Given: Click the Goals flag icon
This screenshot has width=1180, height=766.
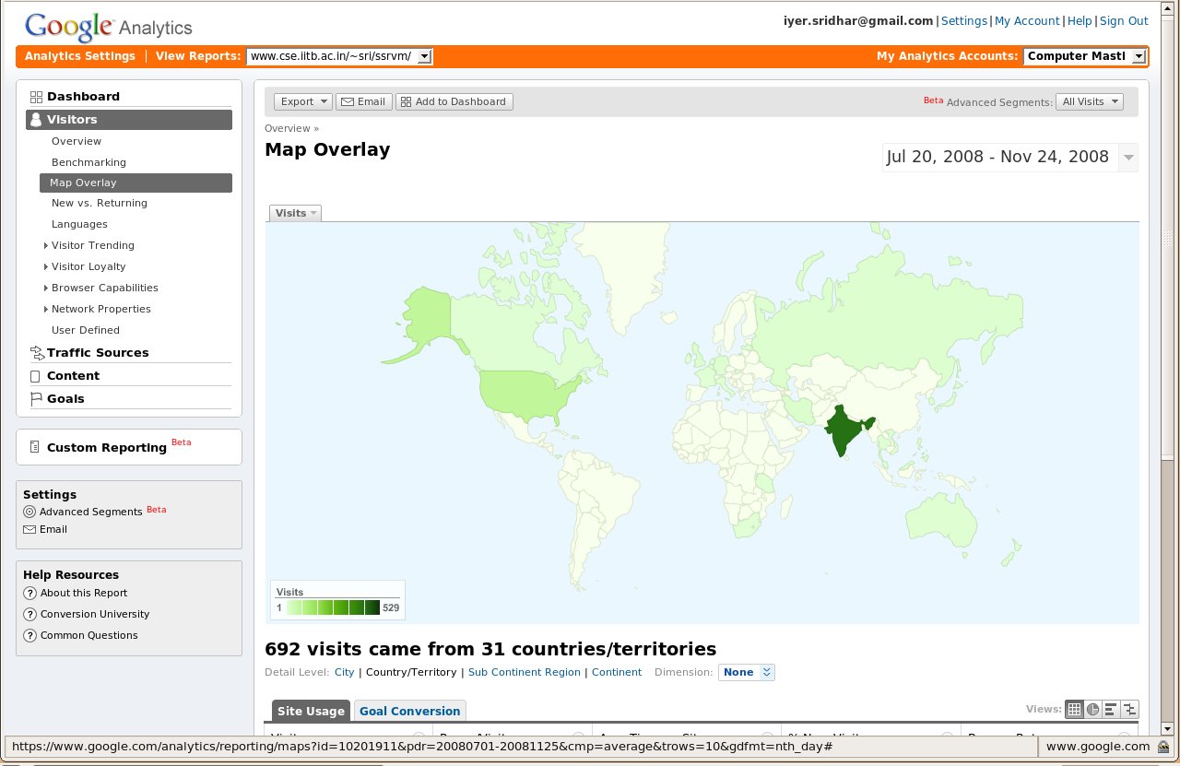Looking at the screenshot, I should pyautogui.click(x=36, y=399).
